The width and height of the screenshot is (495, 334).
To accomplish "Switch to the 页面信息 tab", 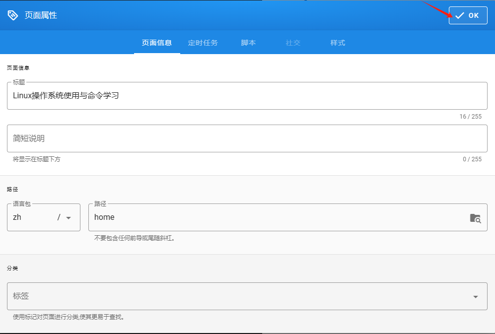I will 157,43.
